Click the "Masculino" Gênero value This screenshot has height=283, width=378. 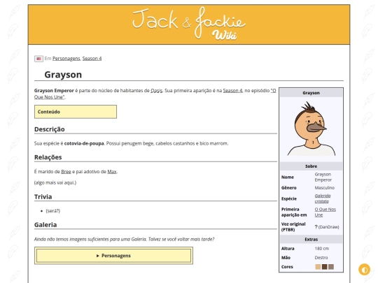tap(325, 188)
